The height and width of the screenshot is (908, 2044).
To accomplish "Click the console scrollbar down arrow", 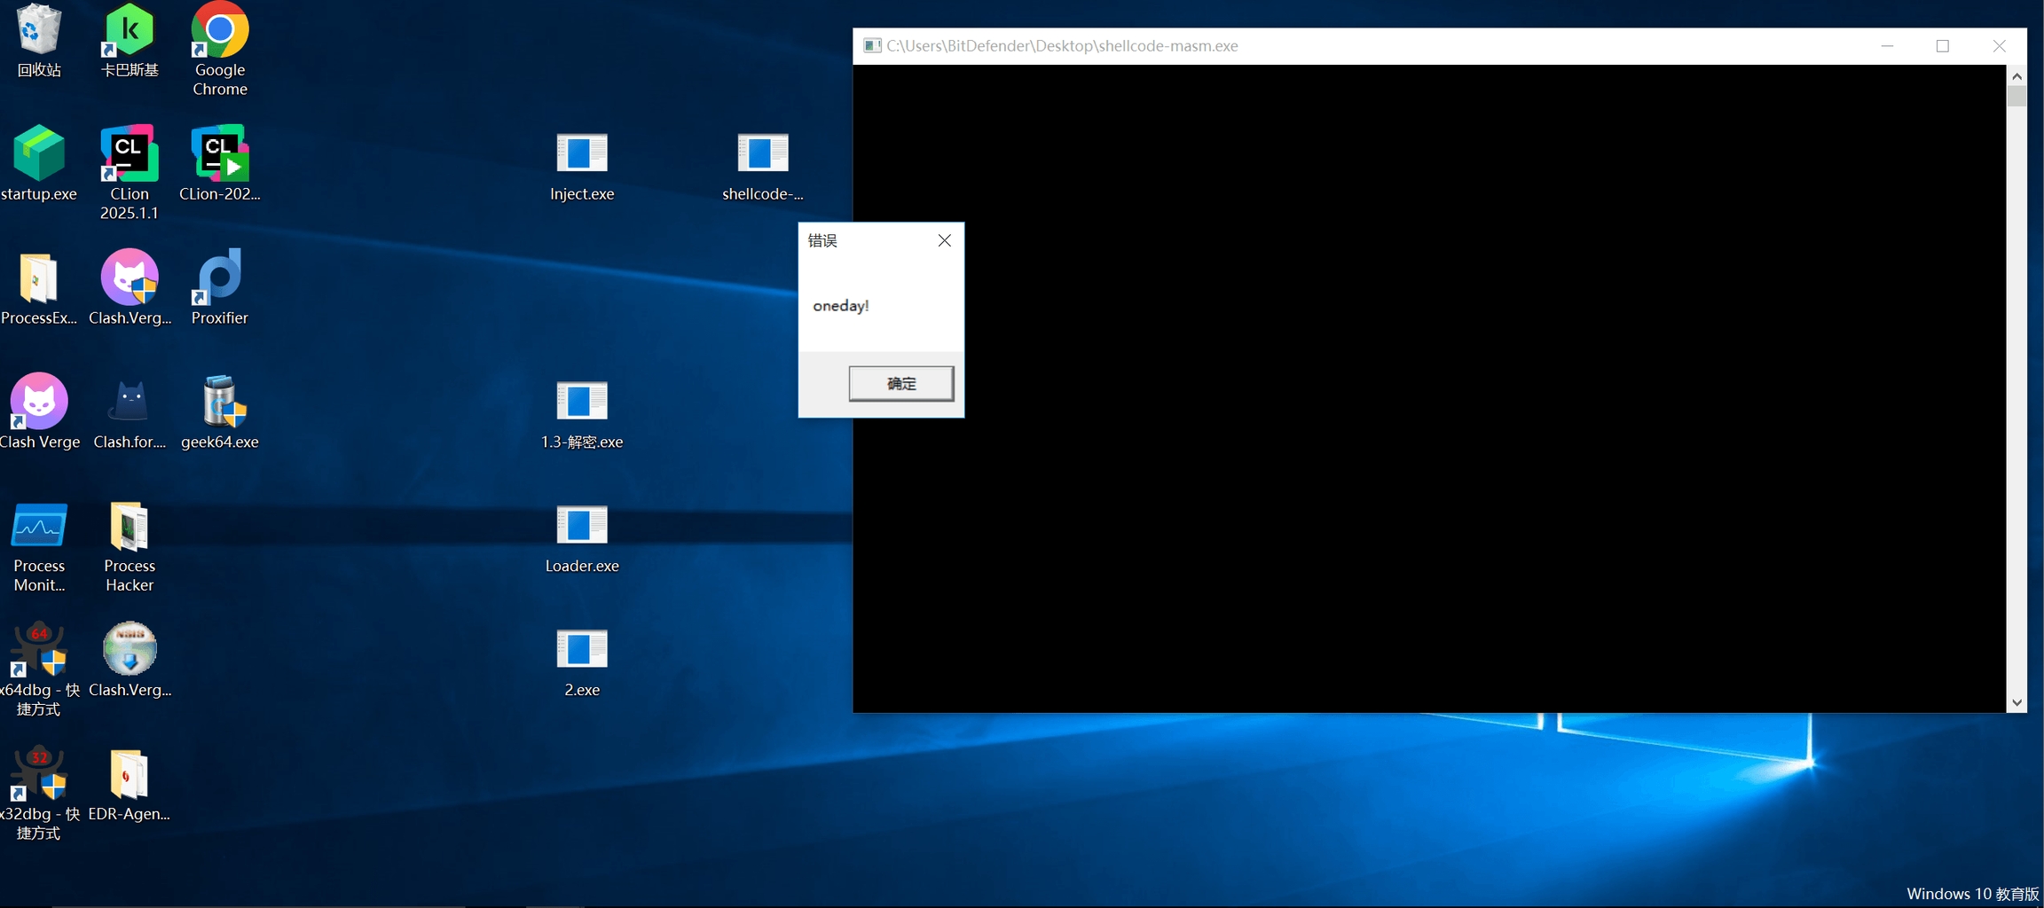I will tap(2016, 702).
